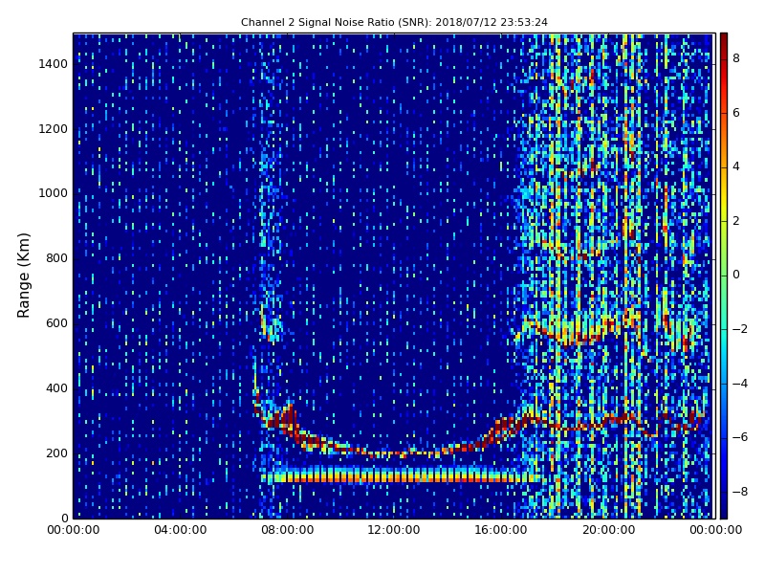Click the 200 range tick label
The height and width of the screenshot is (574, 765).
point(56,453)
